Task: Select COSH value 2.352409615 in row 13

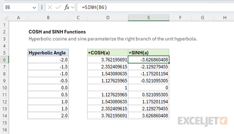Action: point(108,109)
